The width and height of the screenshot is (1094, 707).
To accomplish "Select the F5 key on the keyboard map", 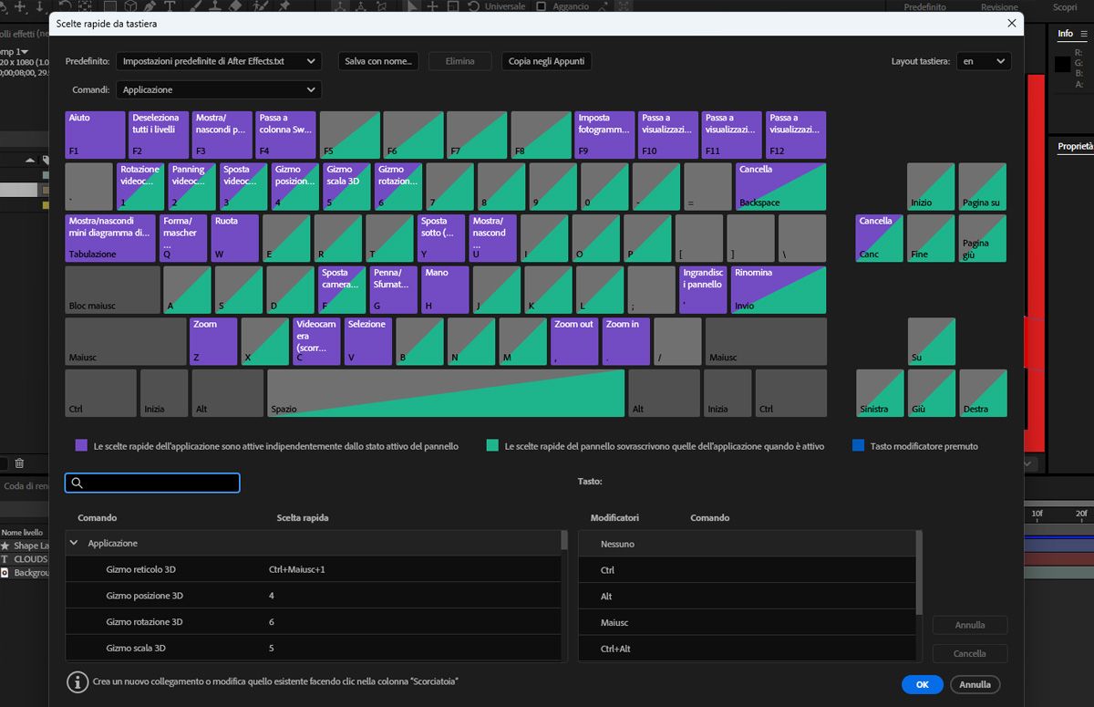I will [349, 135].
